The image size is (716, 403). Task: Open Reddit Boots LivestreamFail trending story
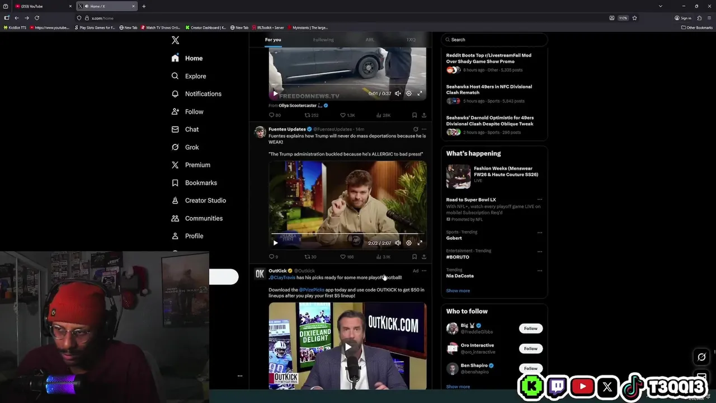pyautogui.click(x=489, y=58)
